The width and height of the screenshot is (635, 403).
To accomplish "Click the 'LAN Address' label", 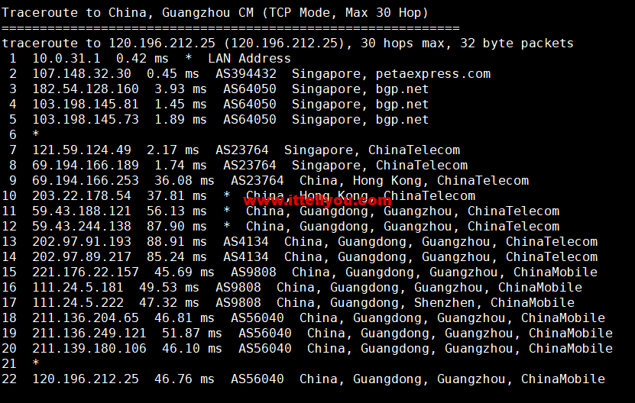I will tap(249, 58).
